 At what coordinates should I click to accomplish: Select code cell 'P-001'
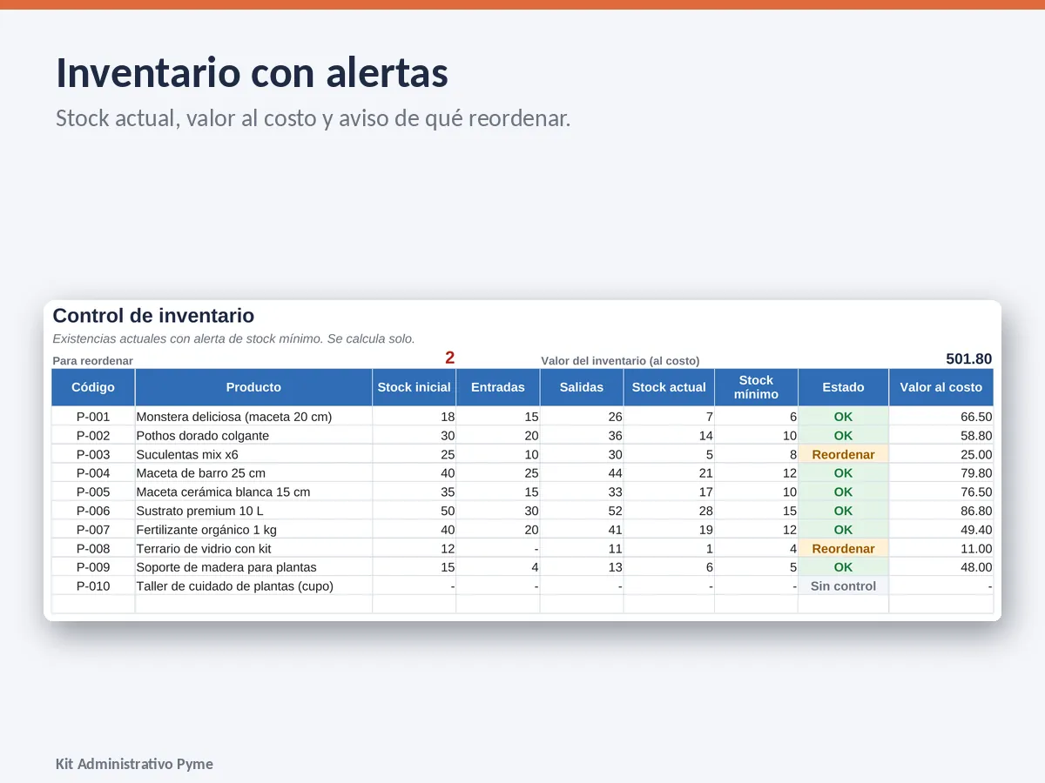[x=93, y=417]
